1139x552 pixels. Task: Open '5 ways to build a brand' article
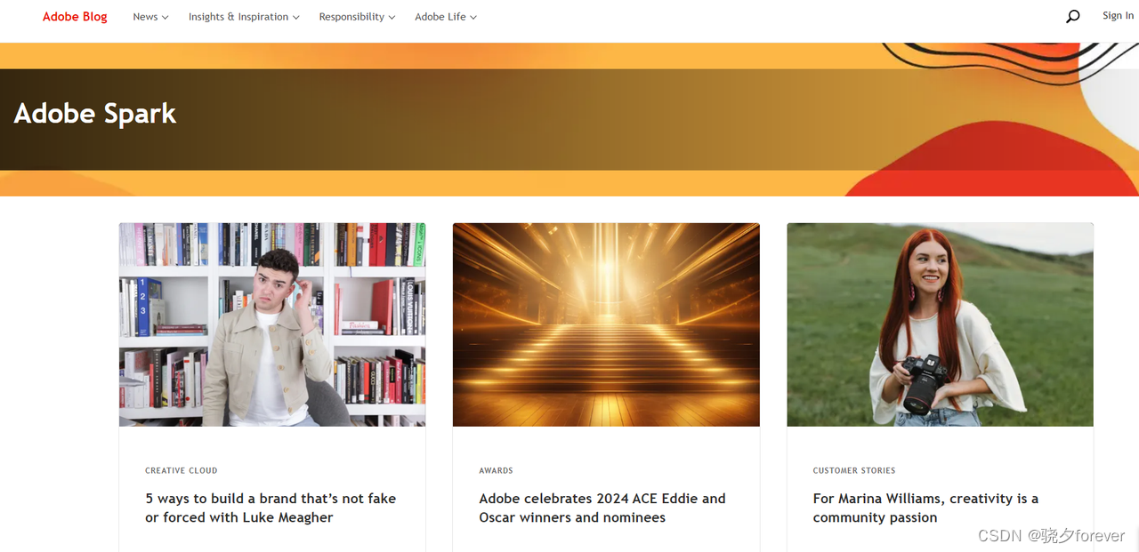271,508
